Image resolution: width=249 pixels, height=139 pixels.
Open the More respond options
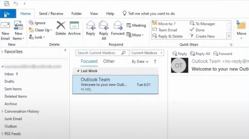pos(135,35)
